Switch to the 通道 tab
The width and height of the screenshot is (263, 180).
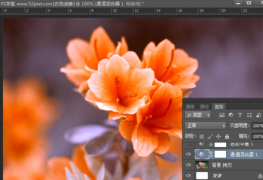click(190, 107)
